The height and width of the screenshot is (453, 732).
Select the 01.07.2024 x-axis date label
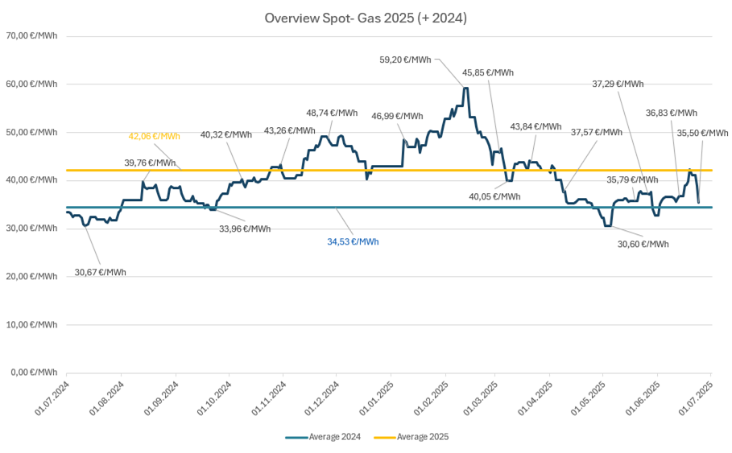tap(53, 399)
